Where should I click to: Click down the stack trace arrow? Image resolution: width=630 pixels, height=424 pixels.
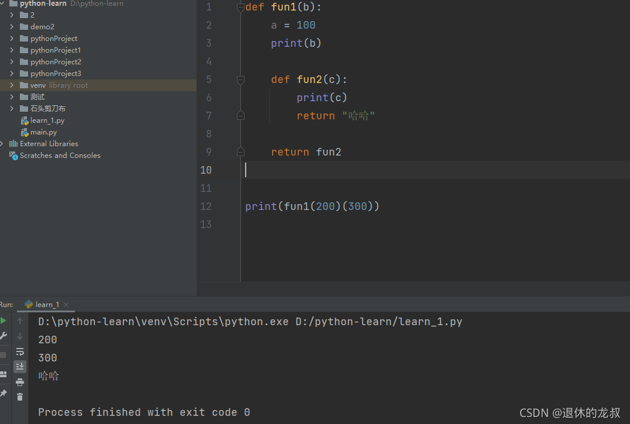(20, 336)
